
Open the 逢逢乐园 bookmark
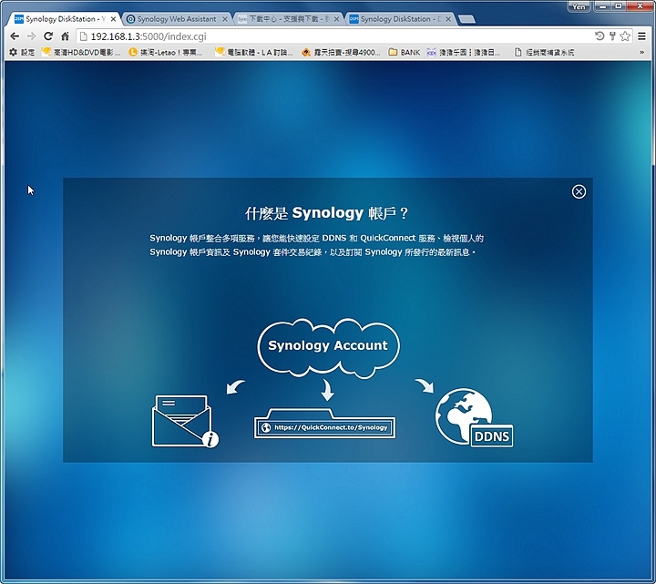(464, 52)
